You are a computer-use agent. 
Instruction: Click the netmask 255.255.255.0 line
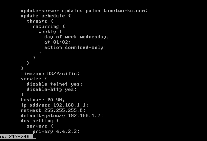[53, 110]
